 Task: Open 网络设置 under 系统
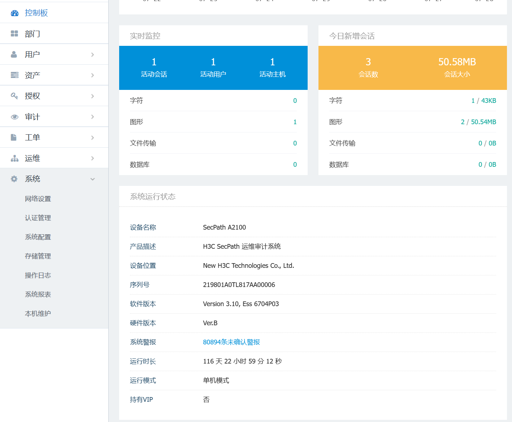click(x=38, y=199)
